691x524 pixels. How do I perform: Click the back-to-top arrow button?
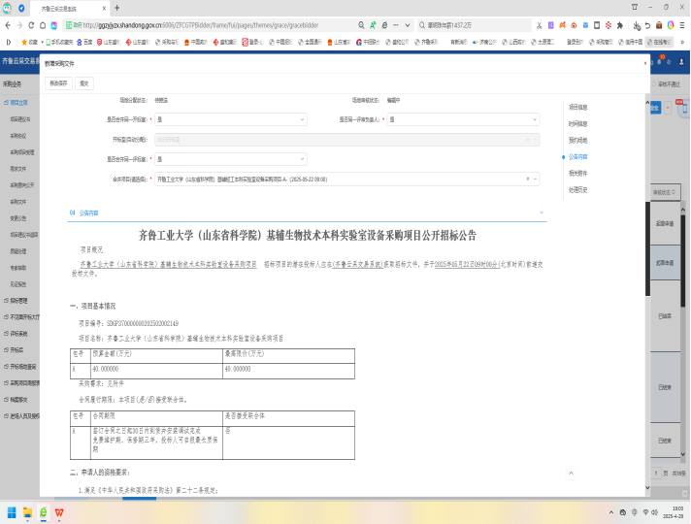point(571,473)
